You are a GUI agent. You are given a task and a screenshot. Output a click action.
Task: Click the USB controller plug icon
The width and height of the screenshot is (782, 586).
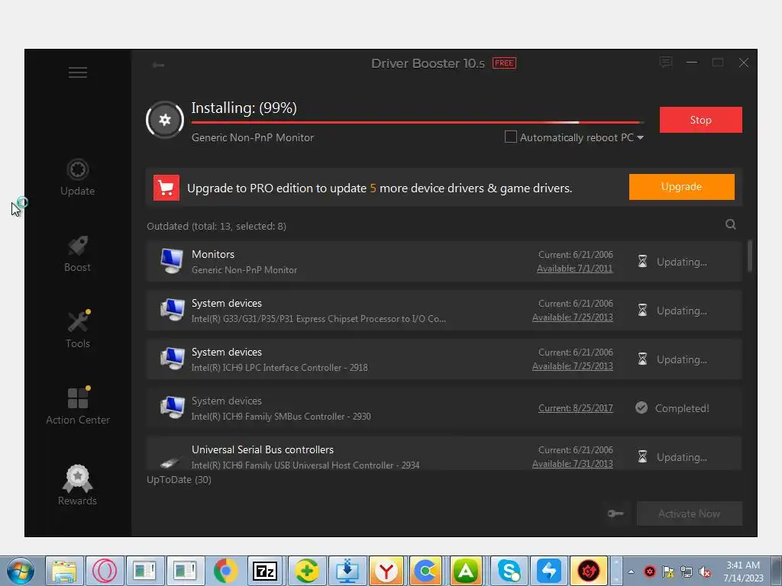(170, 462)
